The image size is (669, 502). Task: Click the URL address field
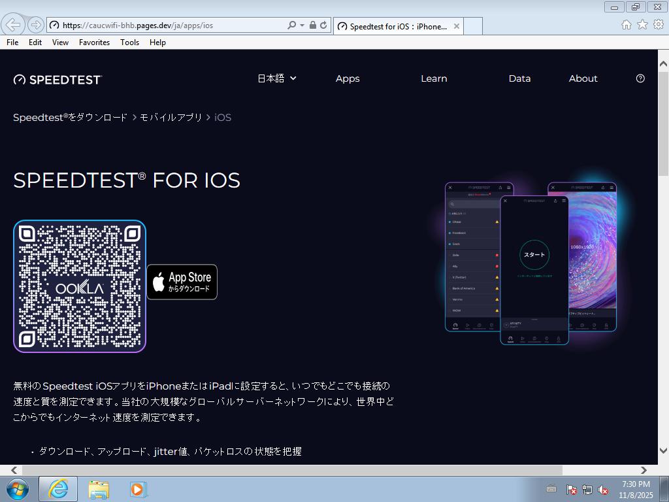[x=170, y=25]
